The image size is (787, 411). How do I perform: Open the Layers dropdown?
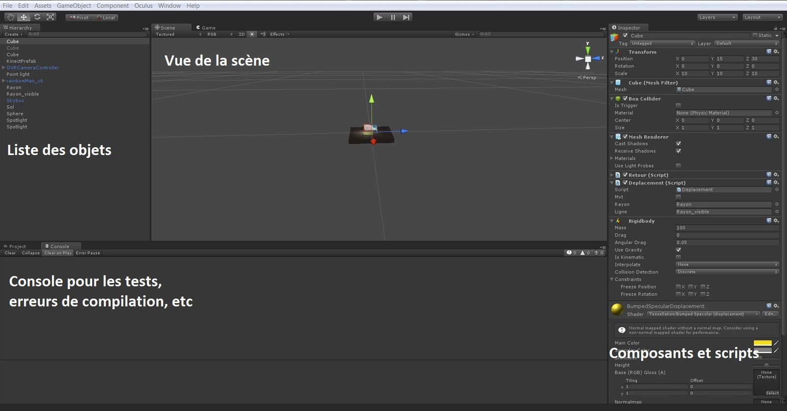pyautogui.click(x=717, y=17)
